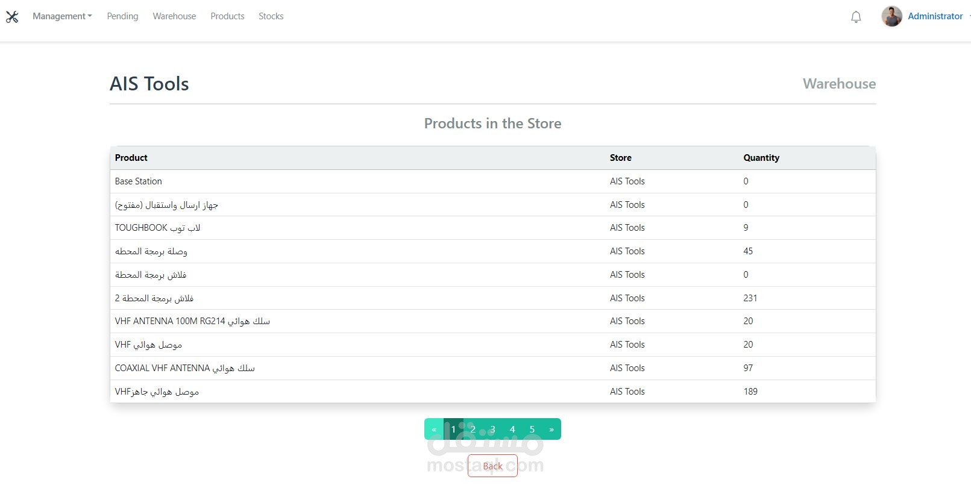This screenshot has height=485, width=971.
Task: Navigate to the Stocks page
Action: pyautogui.click(x=271, y=16)
